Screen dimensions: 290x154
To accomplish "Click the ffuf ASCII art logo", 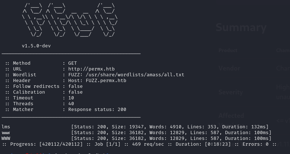I will point(68,20).
